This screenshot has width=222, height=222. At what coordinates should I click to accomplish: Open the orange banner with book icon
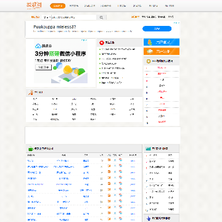point(162,51)
